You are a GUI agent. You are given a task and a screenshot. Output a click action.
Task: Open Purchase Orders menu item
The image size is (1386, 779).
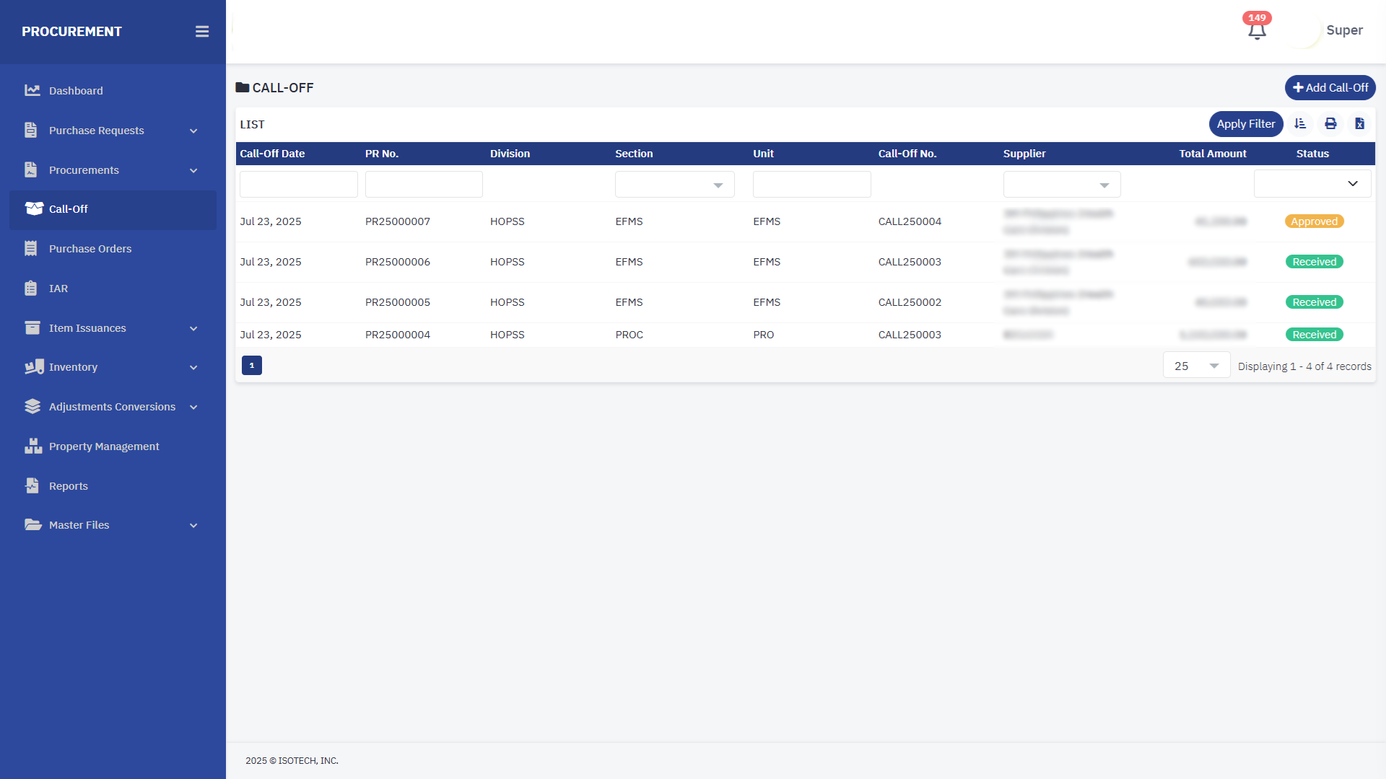pos(90,249)
